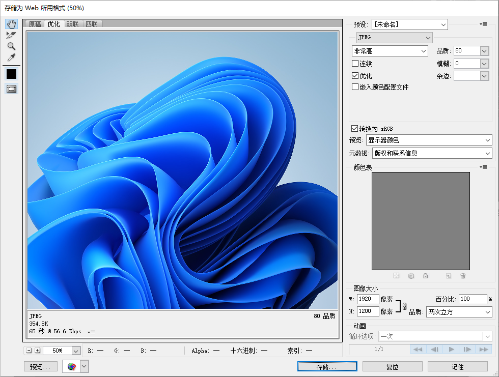Screen dimensions: 499x377
Task: Open the JPEG file format dropdown
Action: 395,38
